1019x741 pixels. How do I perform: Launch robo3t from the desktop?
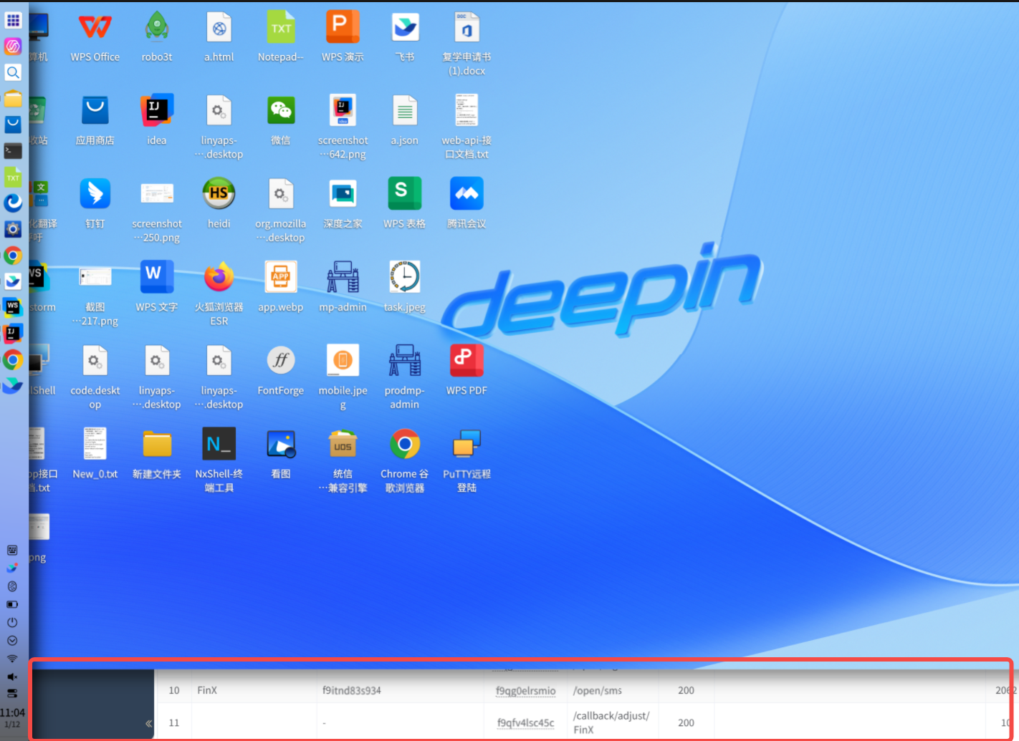pos(157,37)
